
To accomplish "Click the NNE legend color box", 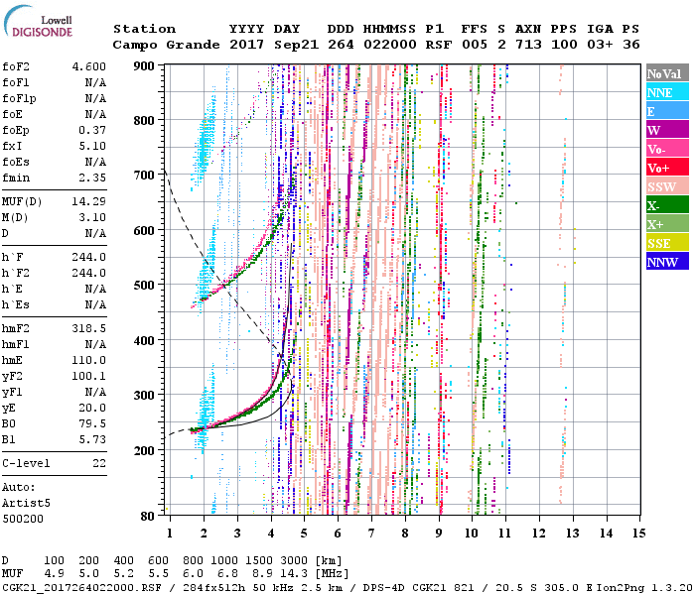I will [665, 92].
